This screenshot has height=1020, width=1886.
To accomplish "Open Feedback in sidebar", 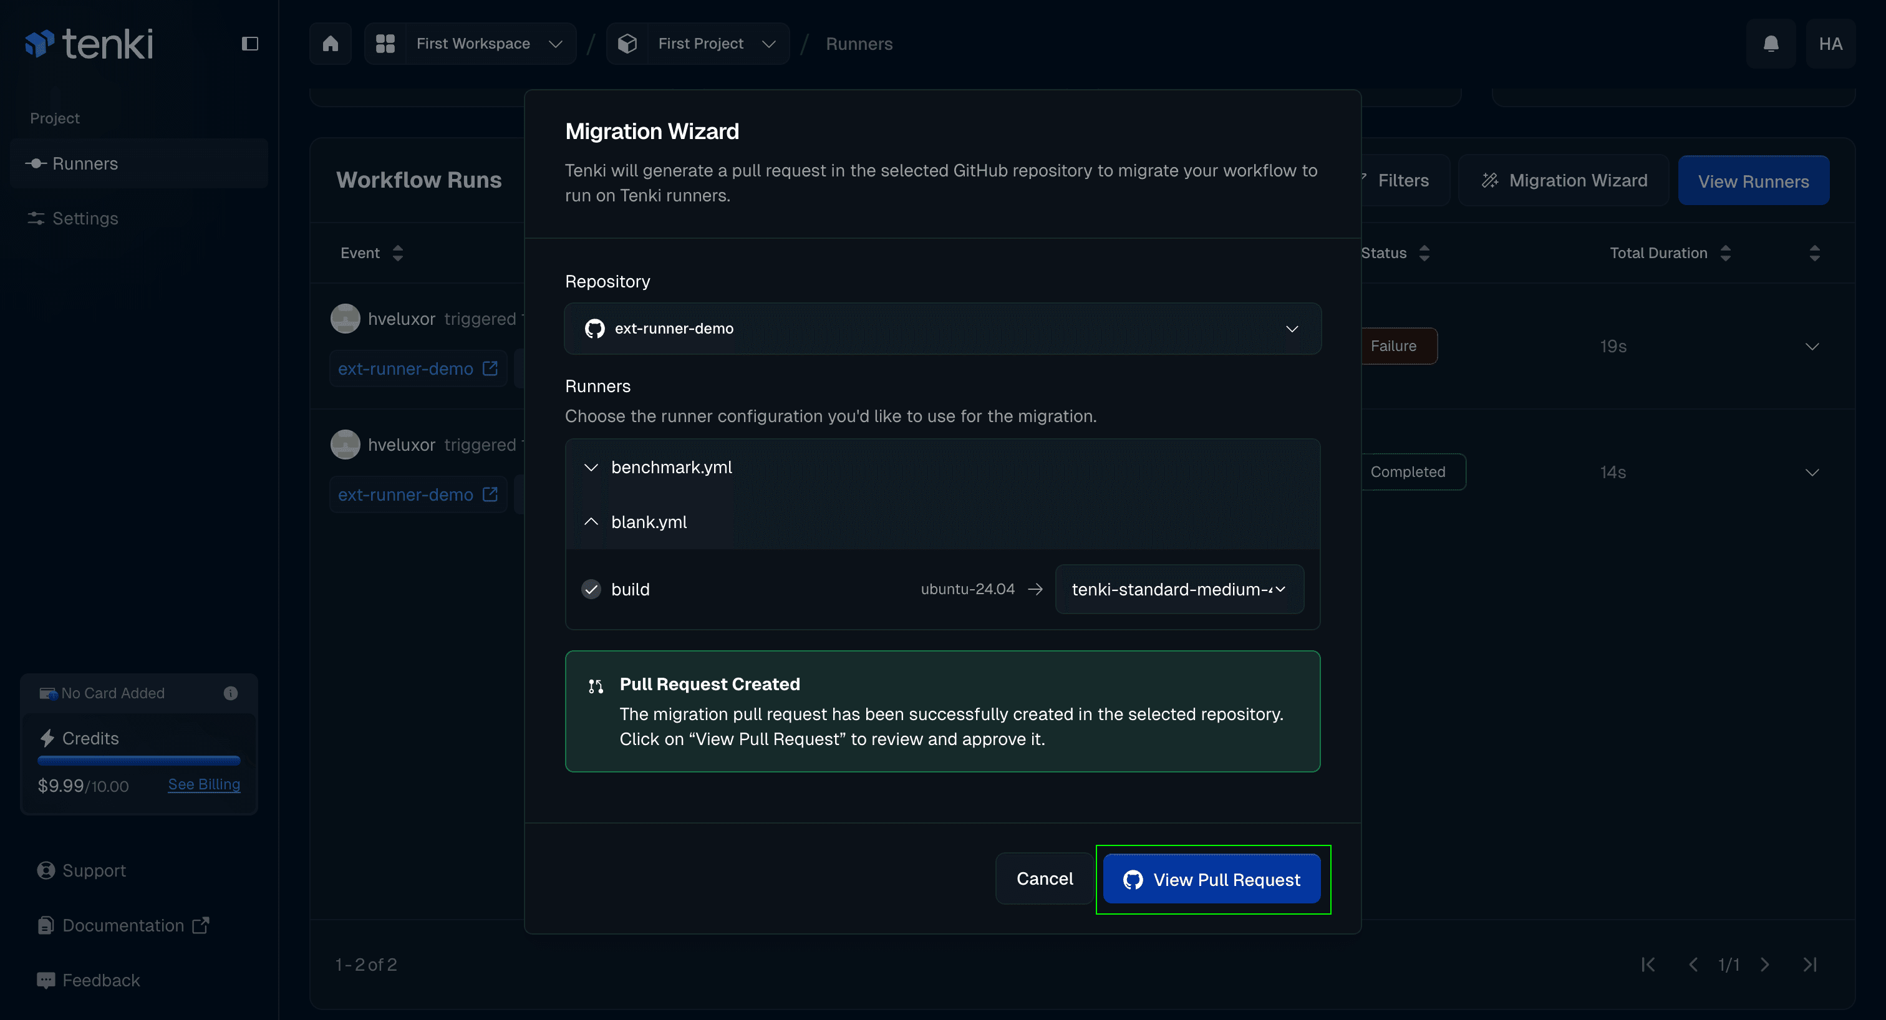I will [x=88, y=979].
